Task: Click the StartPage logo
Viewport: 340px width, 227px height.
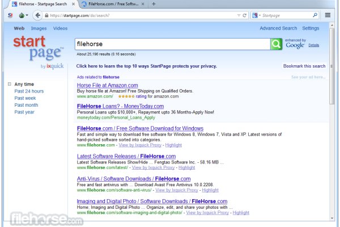Action: 38,50
